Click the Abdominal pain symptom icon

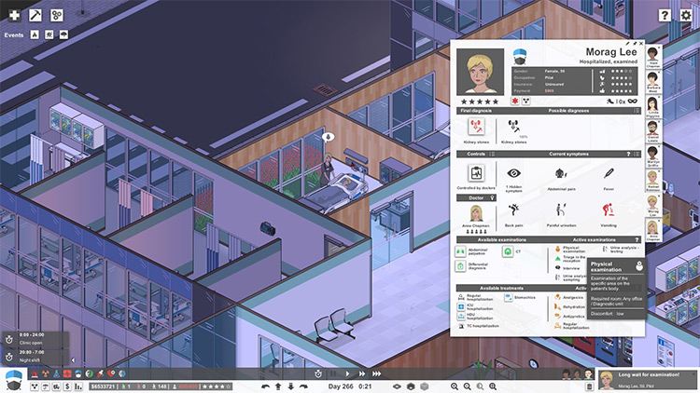pyautogui.click(x=561, y=174)
